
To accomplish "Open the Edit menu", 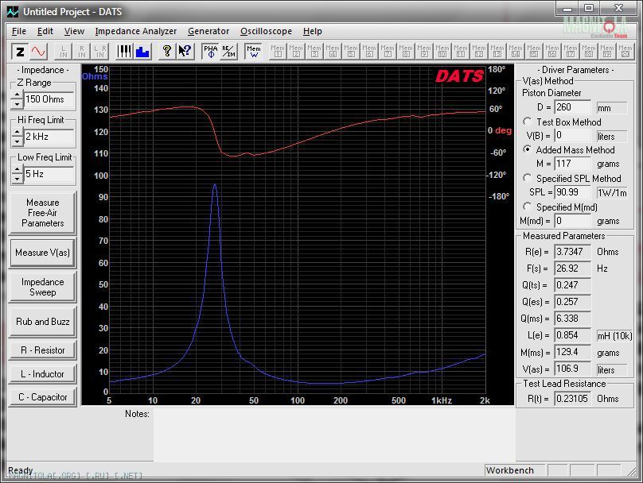I will click(45, 31).
